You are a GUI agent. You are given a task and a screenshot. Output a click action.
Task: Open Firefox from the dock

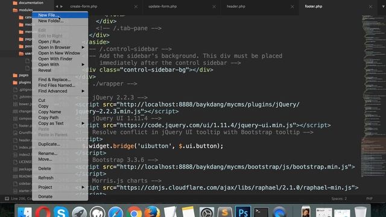point(152,212)
